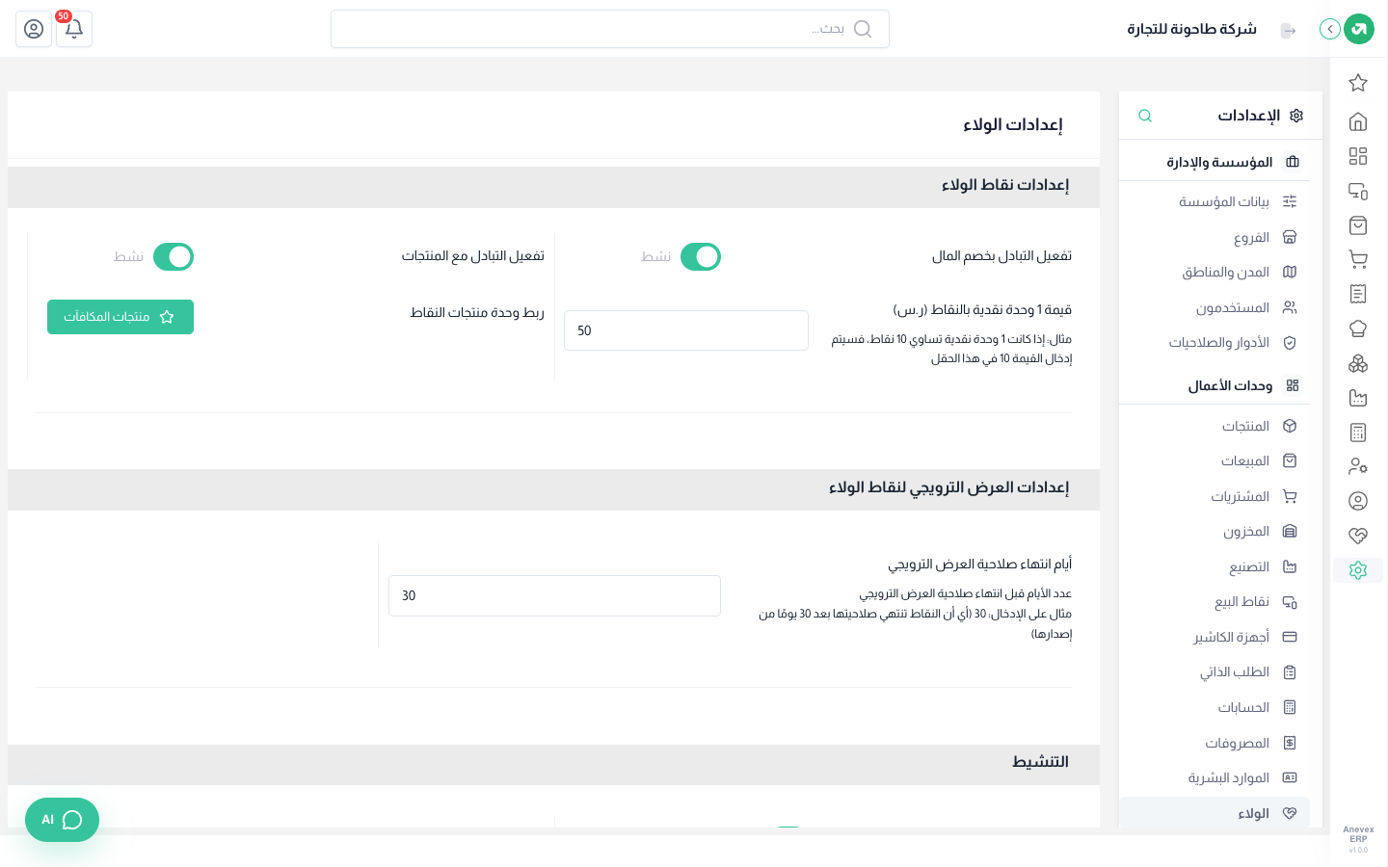The height and width of the screenshot is (867, 1388).
Task: Open المخزون in the settings menu
Action: pyautogui.click(x=1214, y=531)
